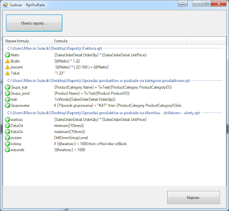Click the crRed else crBlack formula
Viewport: 229px width, 211px height.
pos(90,144)
